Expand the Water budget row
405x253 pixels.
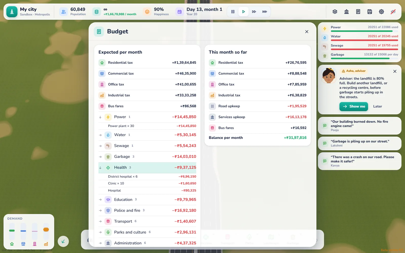[147, 135]
